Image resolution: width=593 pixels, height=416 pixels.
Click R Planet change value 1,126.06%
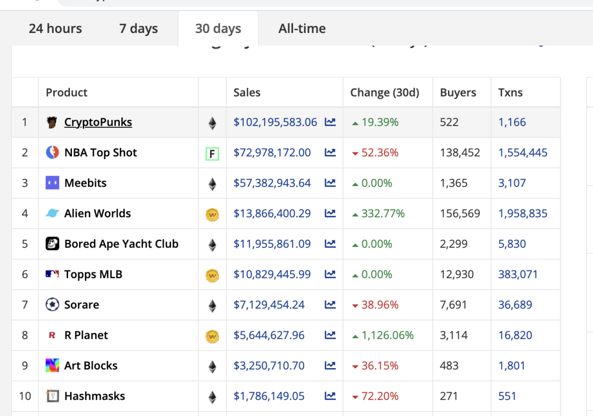(388, 335)
